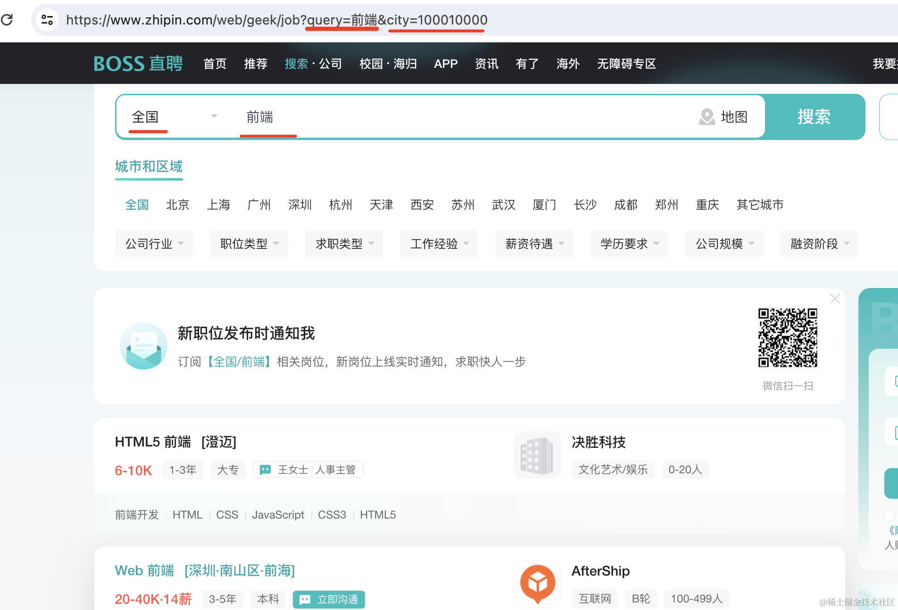Open the 校园·海归 navigation menu item

pyautogui.click(x=388, y=64)
